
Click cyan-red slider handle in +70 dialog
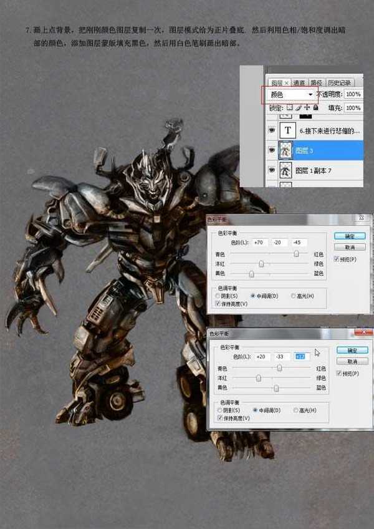pos(297,254)
